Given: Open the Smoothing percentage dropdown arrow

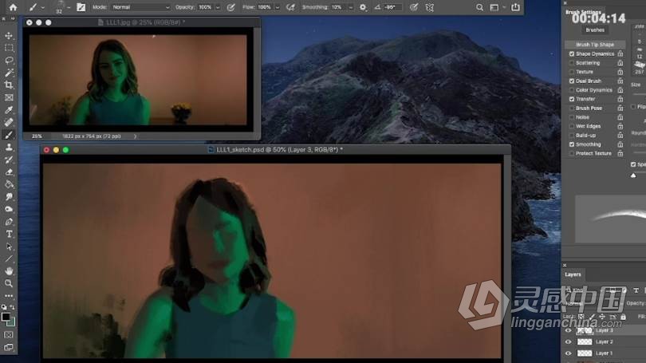Looking at the screenshot, I should tap(350, 7).
